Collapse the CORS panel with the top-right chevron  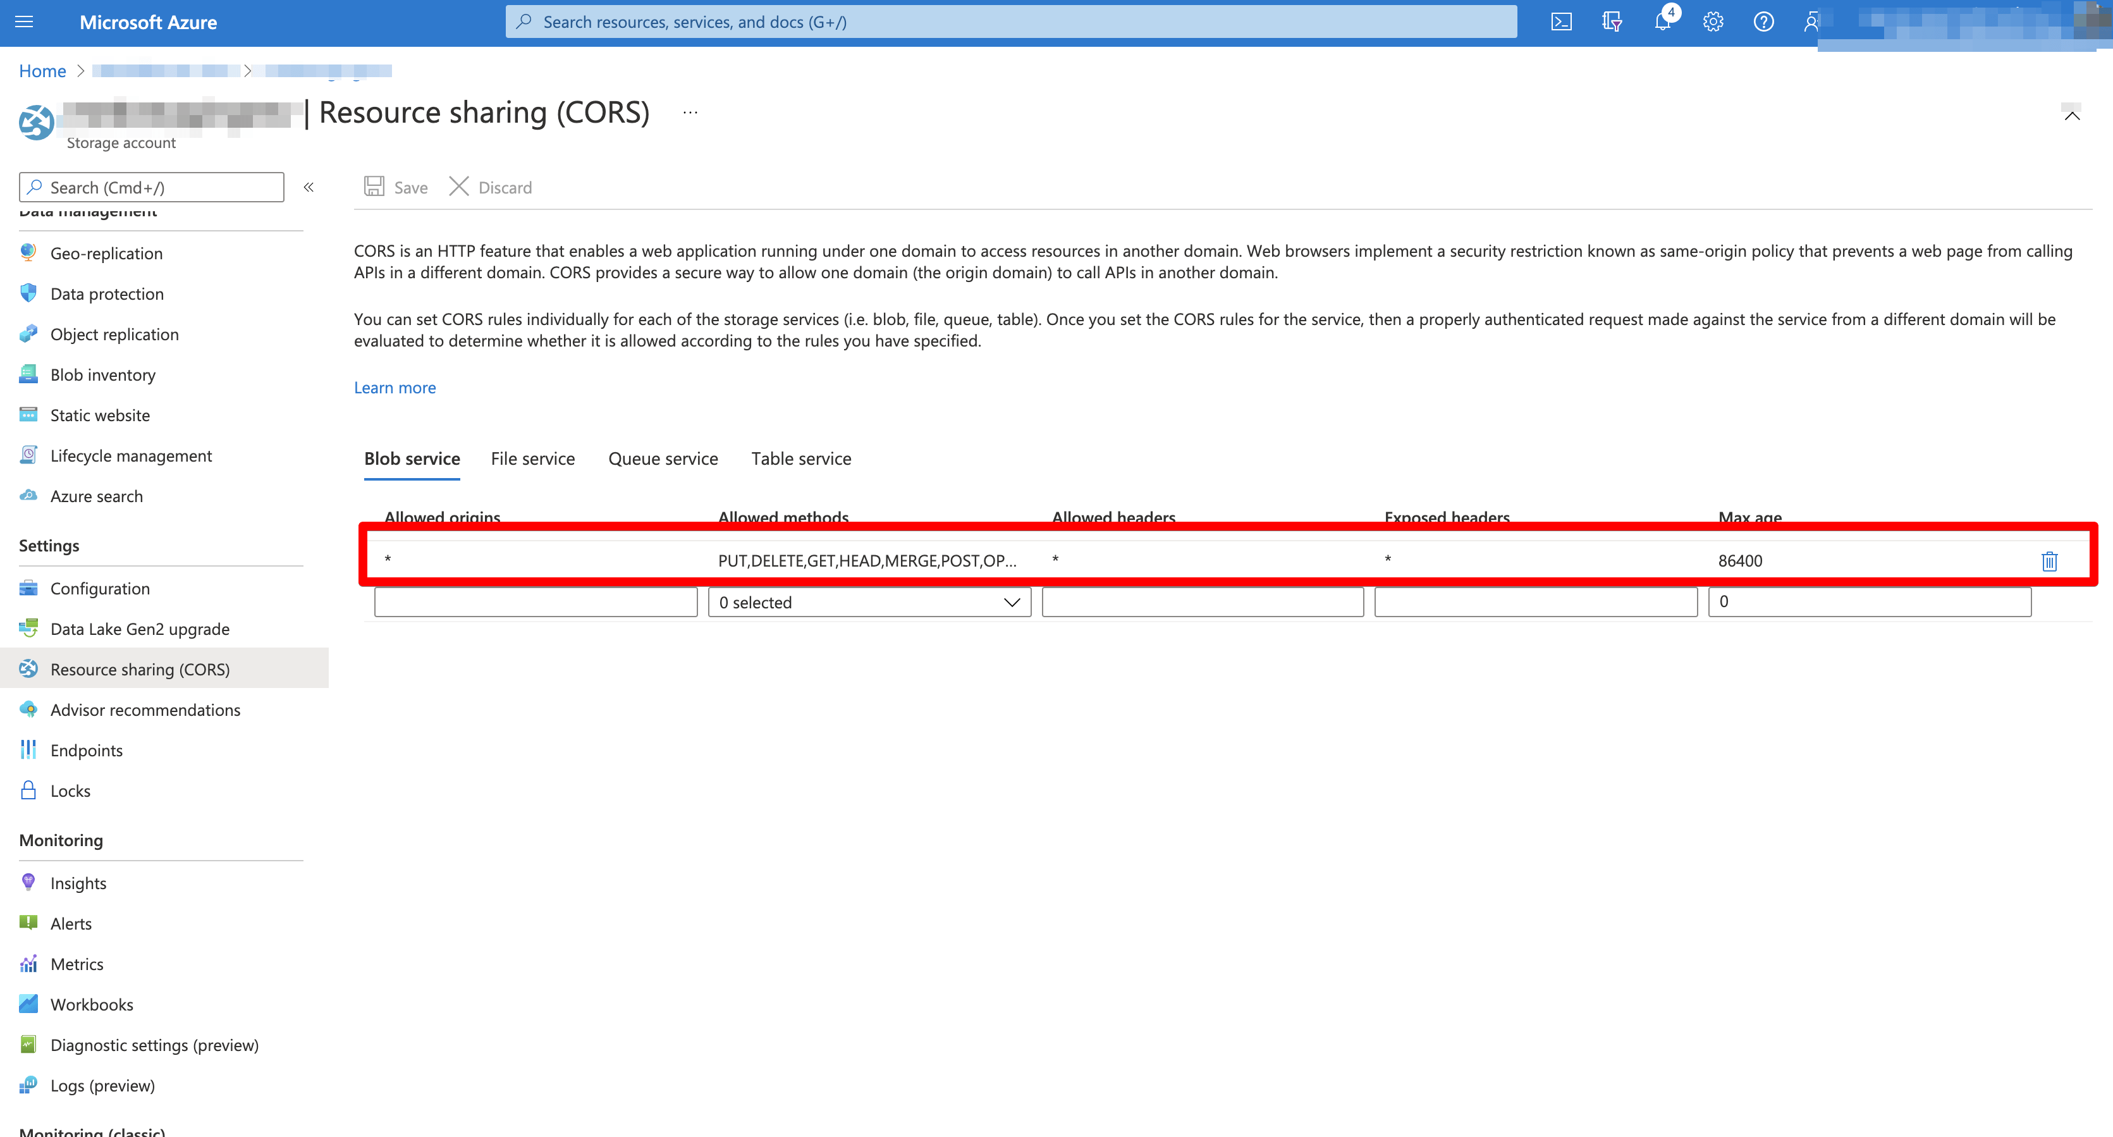coord(2071,115)
